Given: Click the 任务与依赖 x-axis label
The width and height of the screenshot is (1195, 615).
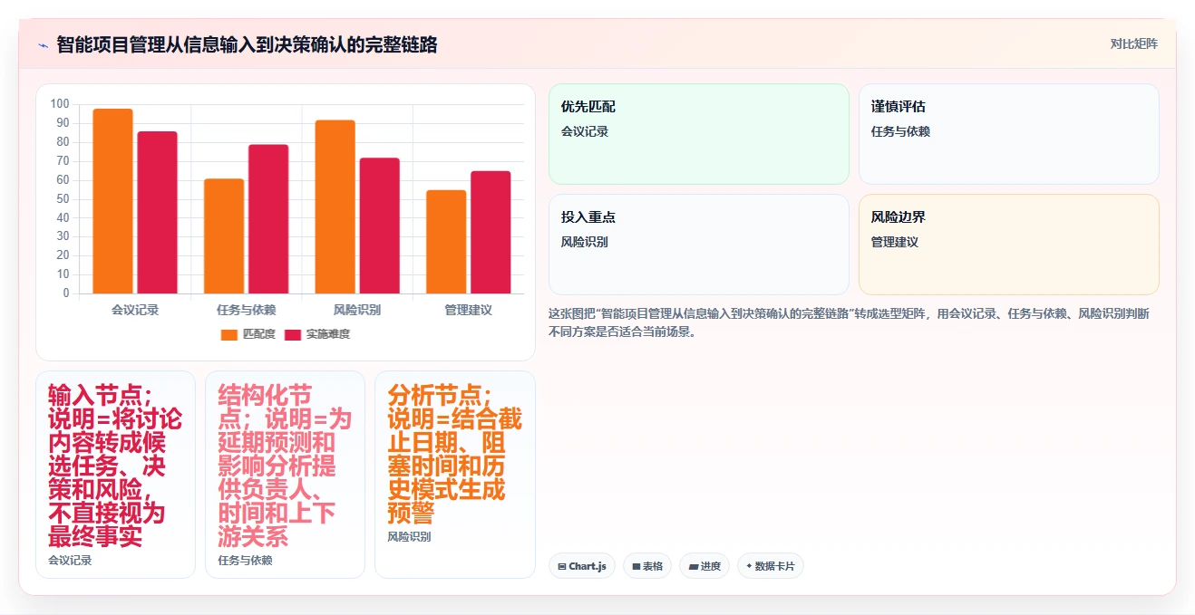Looking at the screenshot, I should 246,310.
